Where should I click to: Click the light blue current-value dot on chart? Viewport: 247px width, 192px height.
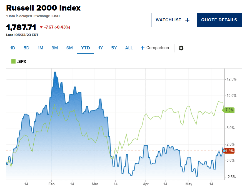pyautogui.click(x=224, y=151)
